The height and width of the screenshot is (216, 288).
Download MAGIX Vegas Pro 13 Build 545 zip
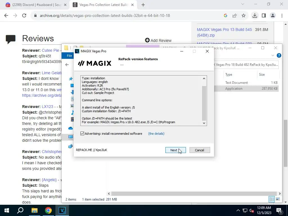pyautogui.click(x=224, y=32)
